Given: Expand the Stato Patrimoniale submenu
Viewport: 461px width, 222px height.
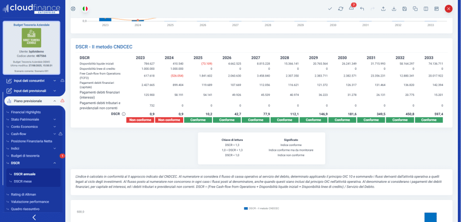Looking at the screenshot, I should 54,119.
